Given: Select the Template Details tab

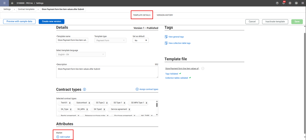Looking at the screenshot, I should pos(142,15).
